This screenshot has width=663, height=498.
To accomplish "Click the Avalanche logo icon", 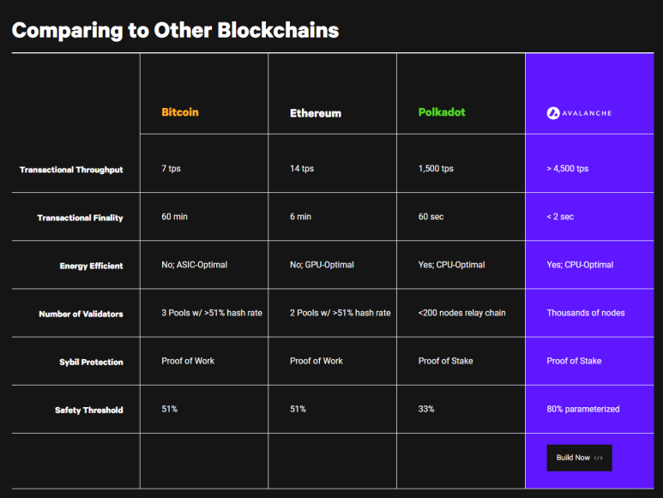I will click(553, 113).
